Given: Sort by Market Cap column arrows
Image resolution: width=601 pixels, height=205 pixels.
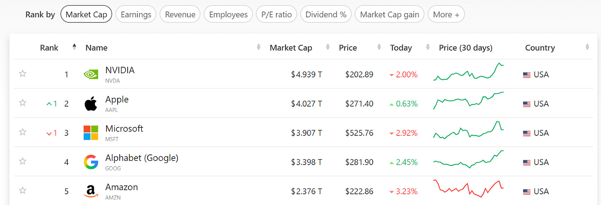Looking at the screenshot, I should click(x=328, y=47).
